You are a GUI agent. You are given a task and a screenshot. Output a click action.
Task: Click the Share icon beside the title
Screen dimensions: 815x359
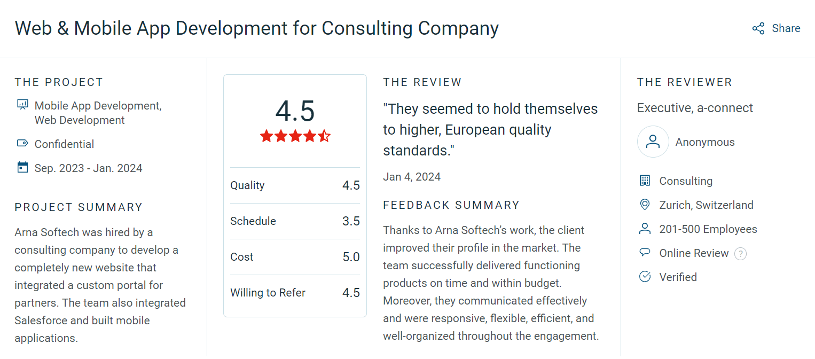point(758,28)
